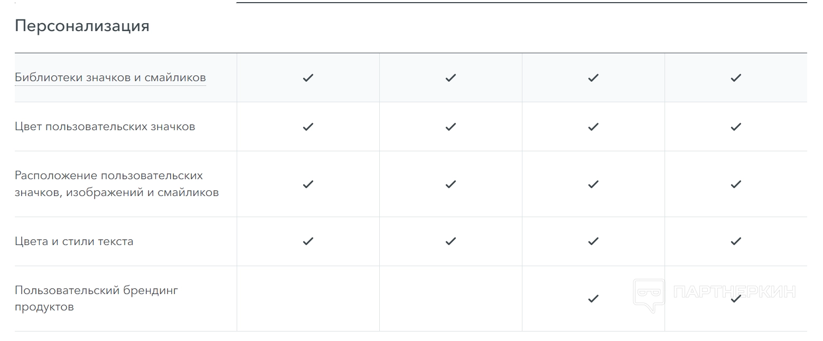Click third-column checkmark for Цвета и стили текста

(x=593, y=241)
